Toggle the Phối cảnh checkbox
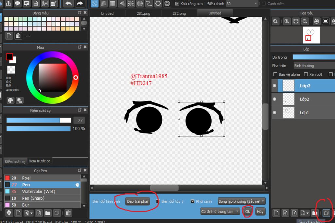 [x=192, y=201]
